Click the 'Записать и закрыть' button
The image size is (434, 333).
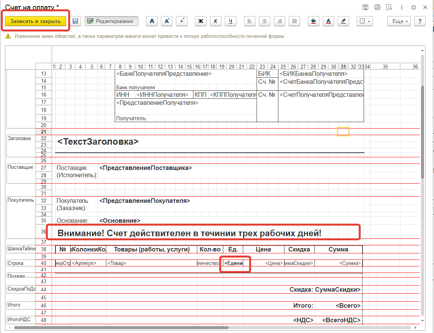tap(36, 21)
